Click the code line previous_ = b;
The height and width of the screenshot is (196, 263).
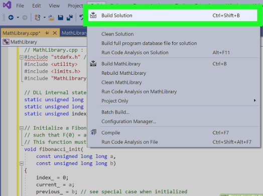point(57,192)
